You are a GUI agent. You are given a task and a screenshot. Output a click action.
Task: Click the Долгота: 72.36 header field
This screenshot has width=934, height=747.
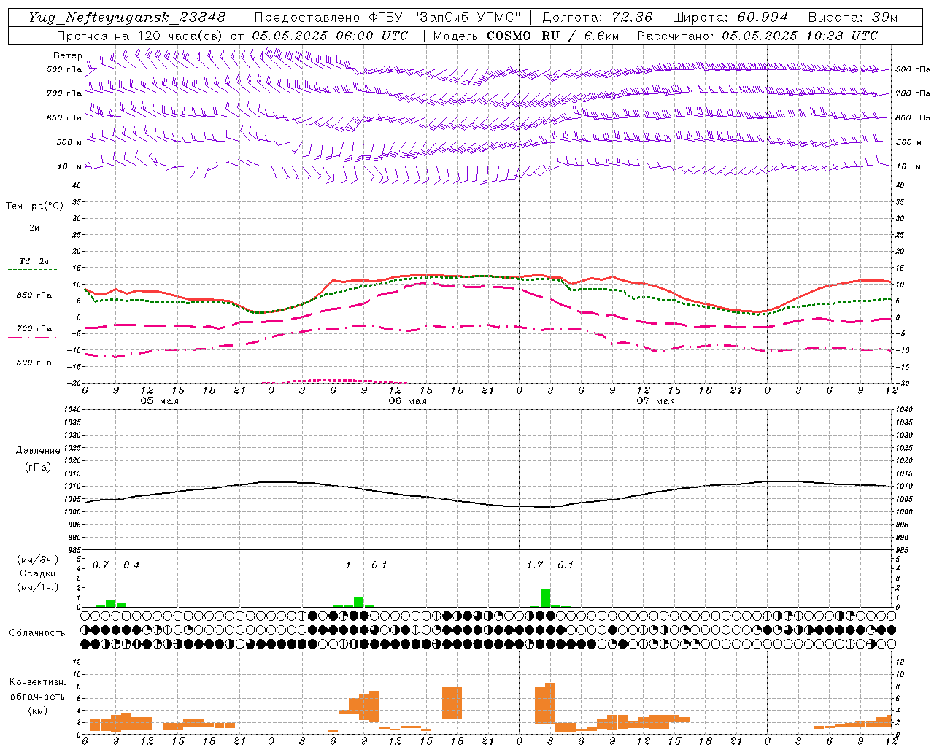[597, 18]
